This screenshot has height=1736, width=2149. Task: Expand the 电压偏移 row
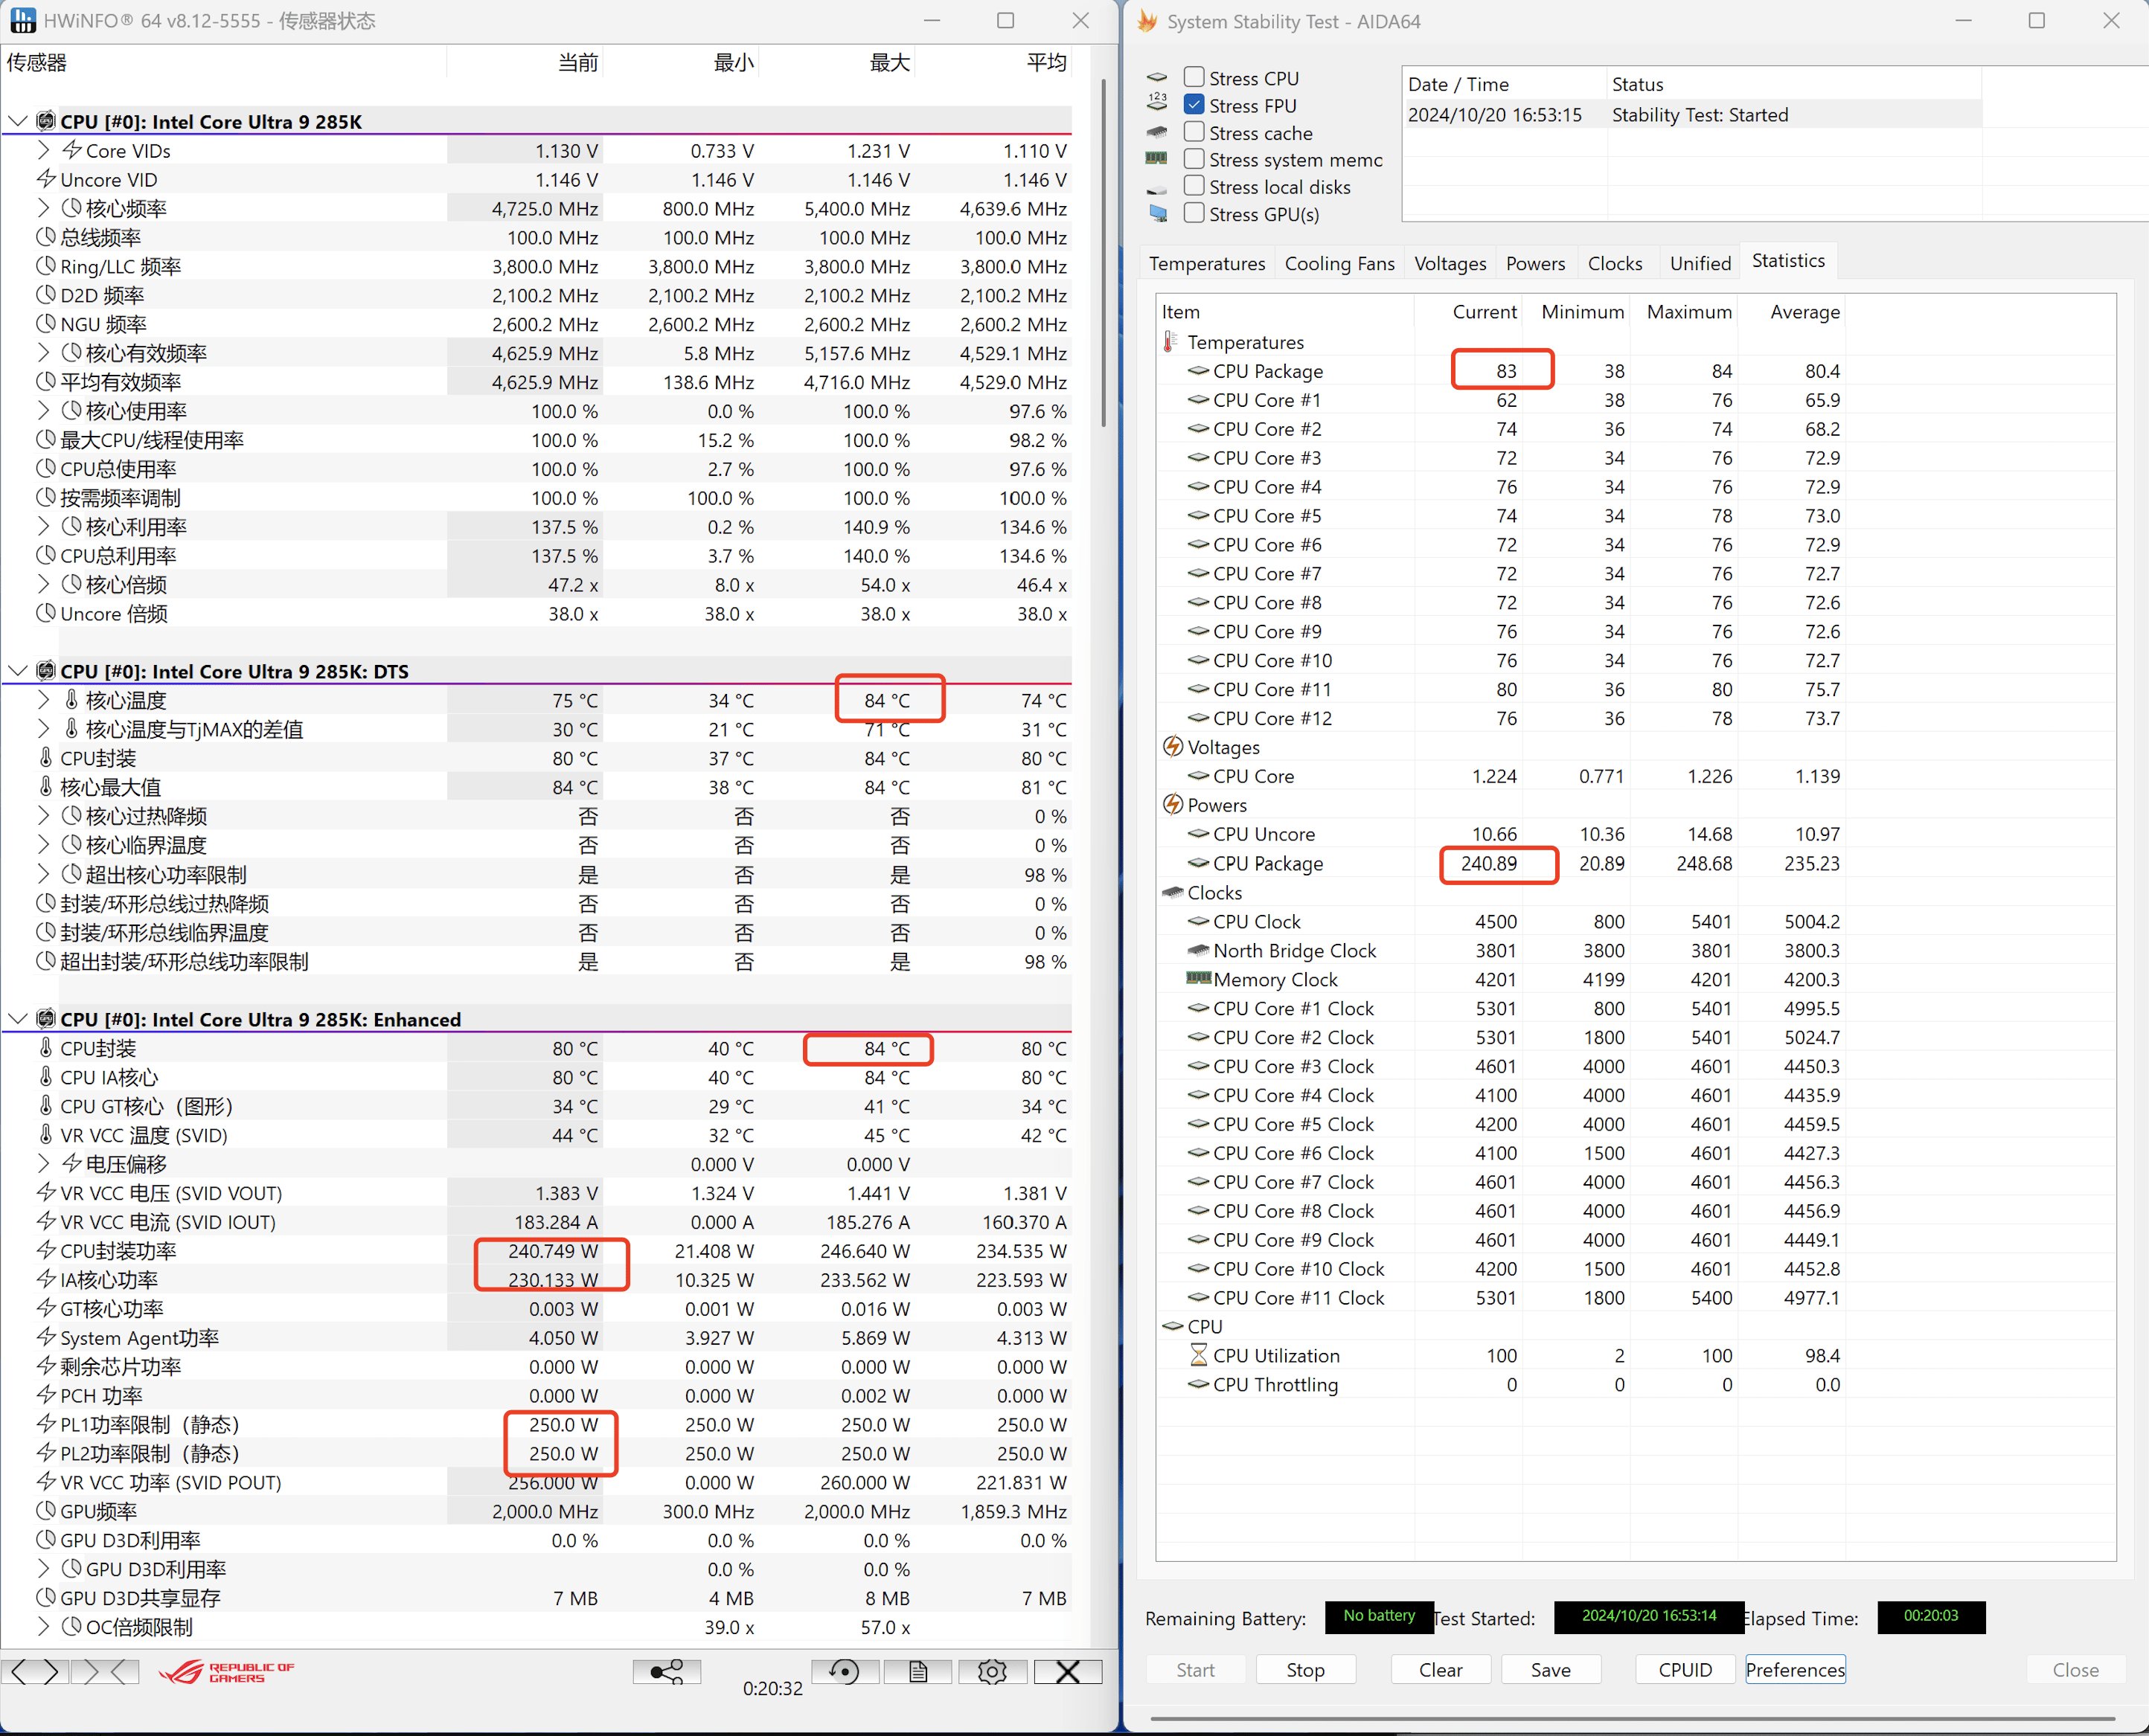point(43,1163)
